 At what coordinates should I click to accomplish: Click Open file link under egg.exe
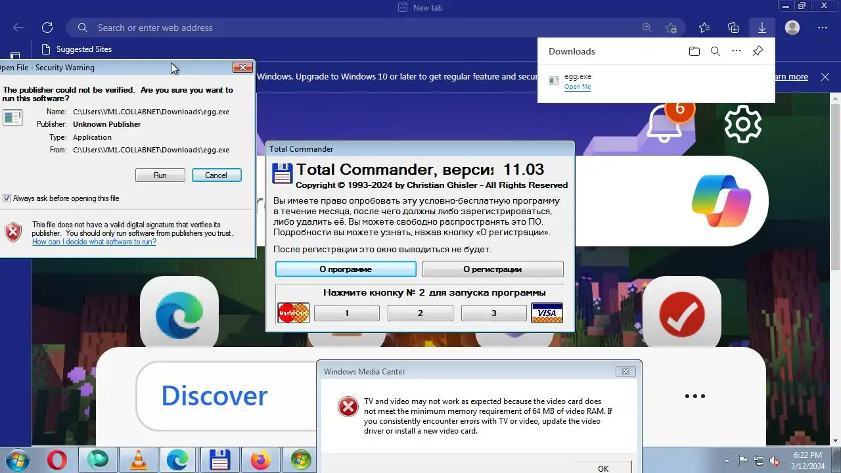pos(578,87)
